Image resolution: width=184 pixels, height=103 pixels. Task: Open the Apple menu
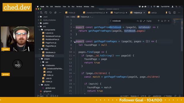tap(38, 7)
